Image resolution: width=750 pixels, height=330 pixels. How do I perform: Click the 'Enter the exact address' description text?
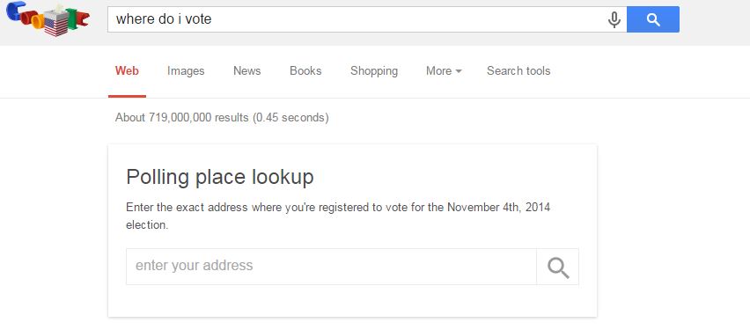(x=338, y=216)
